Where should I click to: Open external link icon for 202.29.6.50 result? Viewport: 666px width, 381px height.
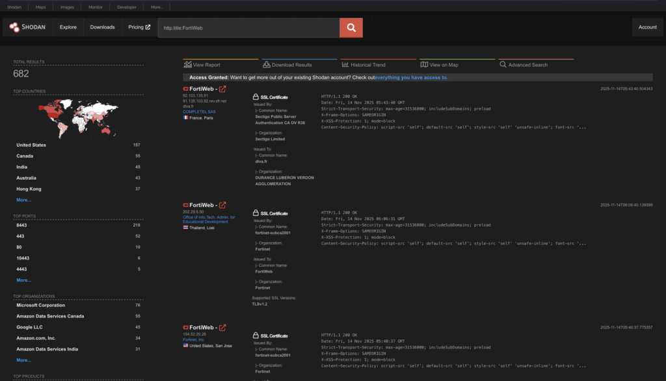pyautogui.click(x=223, y=205)
